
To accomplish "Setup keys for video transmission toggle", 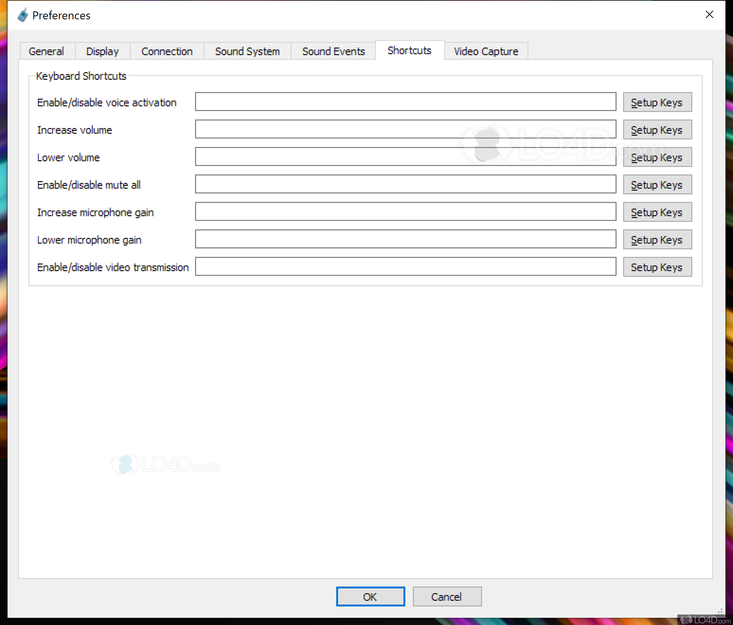I will [657, 267].
